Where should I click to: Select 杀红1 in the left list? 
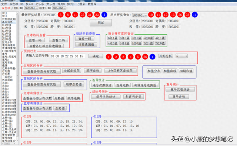click(5, 83)
